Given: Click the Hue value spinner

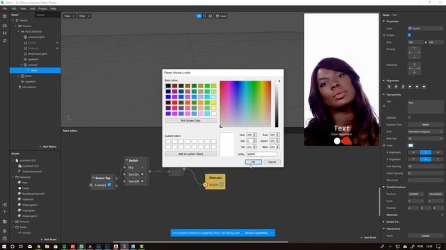Looking at the screenshot, I should point(252,135).
